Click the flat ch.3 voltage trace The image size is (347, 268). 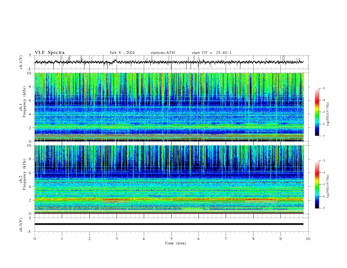[169, 224]
